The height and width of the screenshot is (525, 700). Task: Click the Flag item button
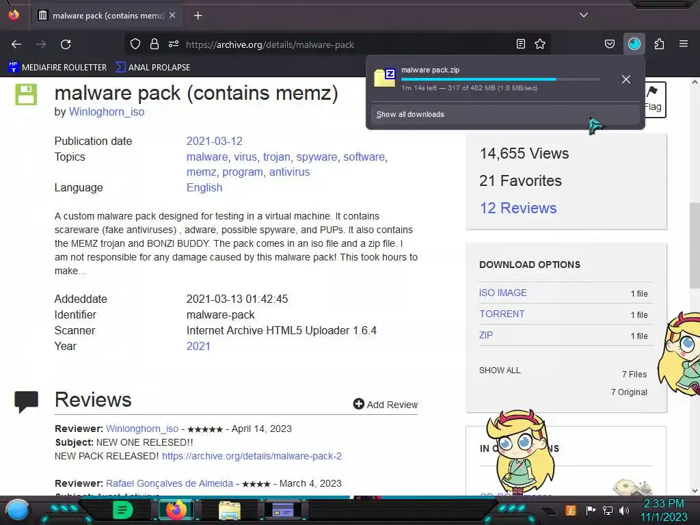[654, 100]
